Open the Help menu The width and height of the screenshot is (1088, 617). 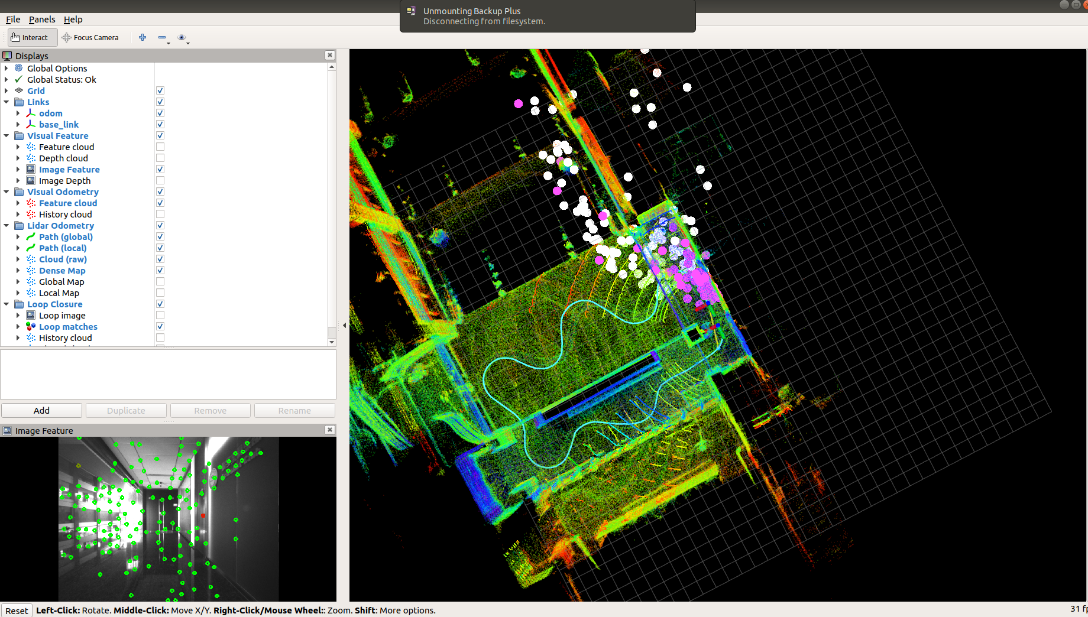click(73, 19)
